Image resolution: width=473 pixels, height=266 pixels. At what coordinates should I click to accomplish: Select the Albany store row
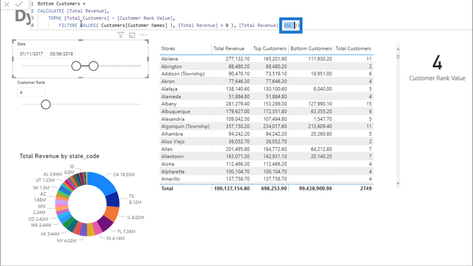[x=266, y=104]
